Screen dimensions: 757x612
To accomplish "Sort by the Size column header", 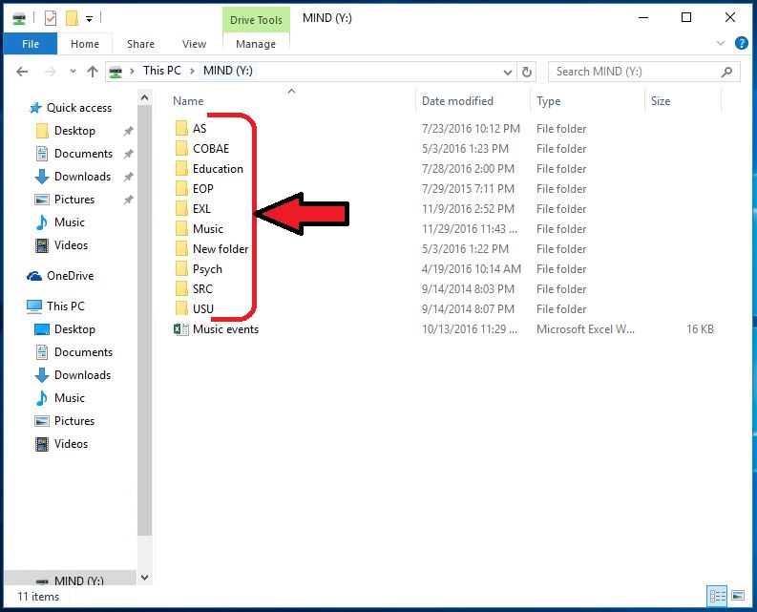I will pos(661,101).
